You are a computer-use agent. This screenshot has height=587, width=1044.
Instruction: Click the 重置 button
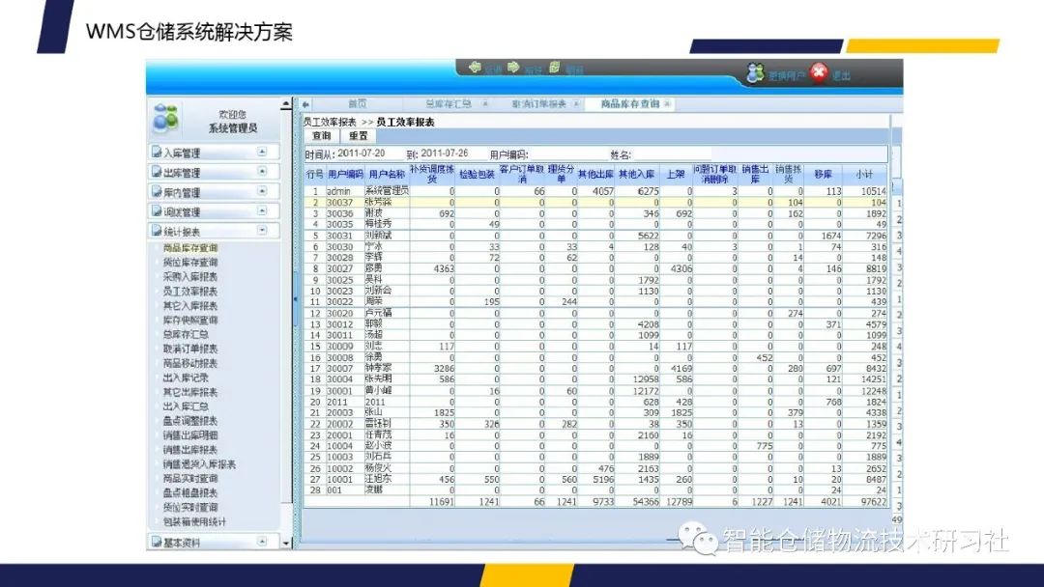pyautogui.click(x=357, y=136)
